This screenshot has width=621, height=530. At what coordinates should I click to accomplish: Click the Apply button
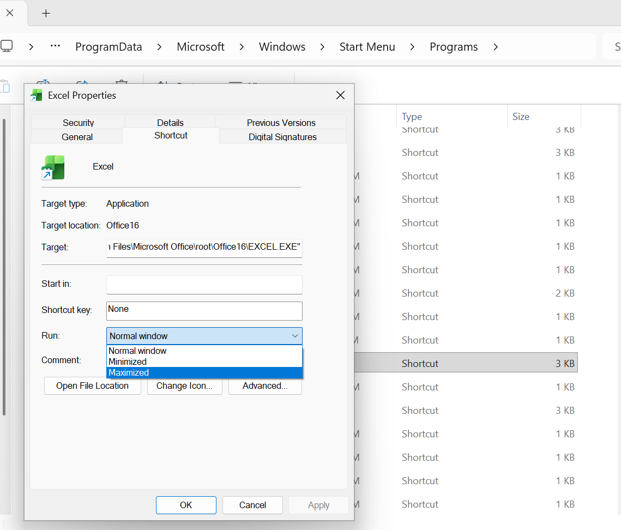(x=319, y=505)
